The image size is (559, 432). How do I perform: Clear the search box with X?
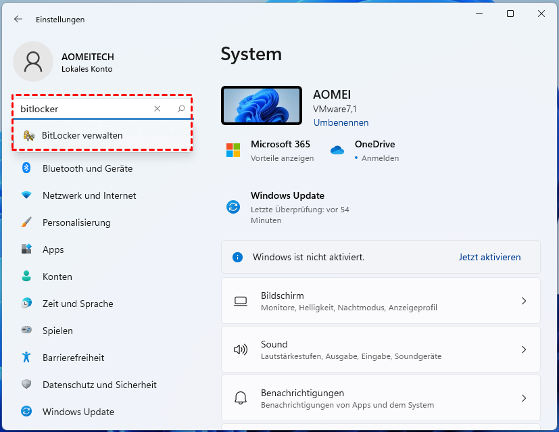coord(157,109)
